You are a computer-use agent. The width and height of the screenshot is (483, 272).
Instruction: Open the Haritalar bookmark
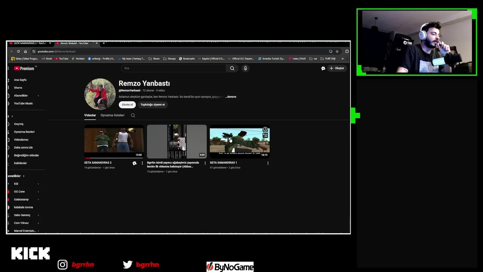click(x=78, y=59)
